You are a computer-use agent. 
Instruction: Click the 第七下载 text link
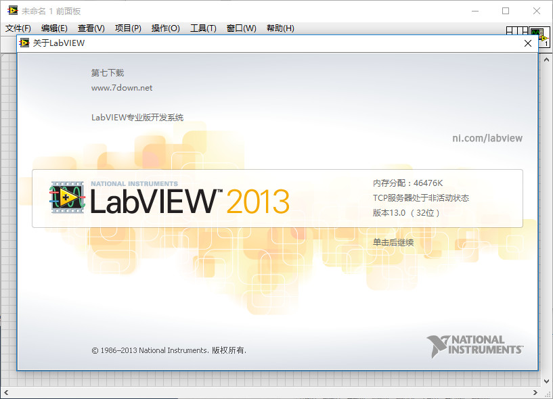pyautogui.click(x=108, y=72)
